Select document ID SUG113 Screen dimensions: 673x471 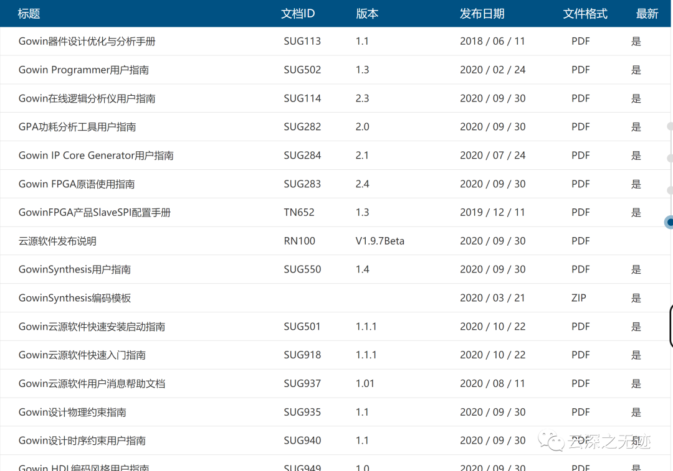(302, 41)
